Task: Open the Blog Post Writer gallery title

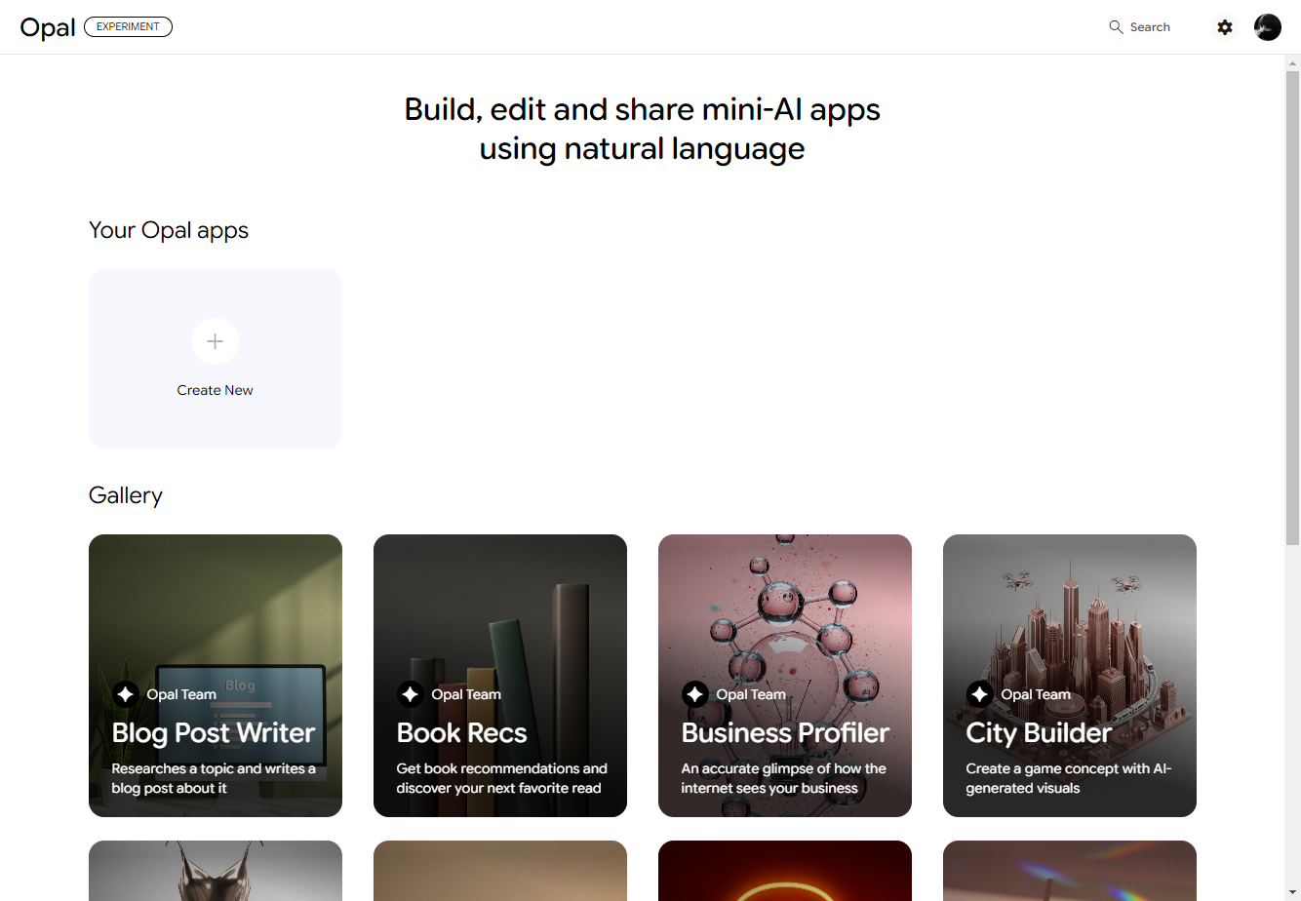Action: (214, 733)
